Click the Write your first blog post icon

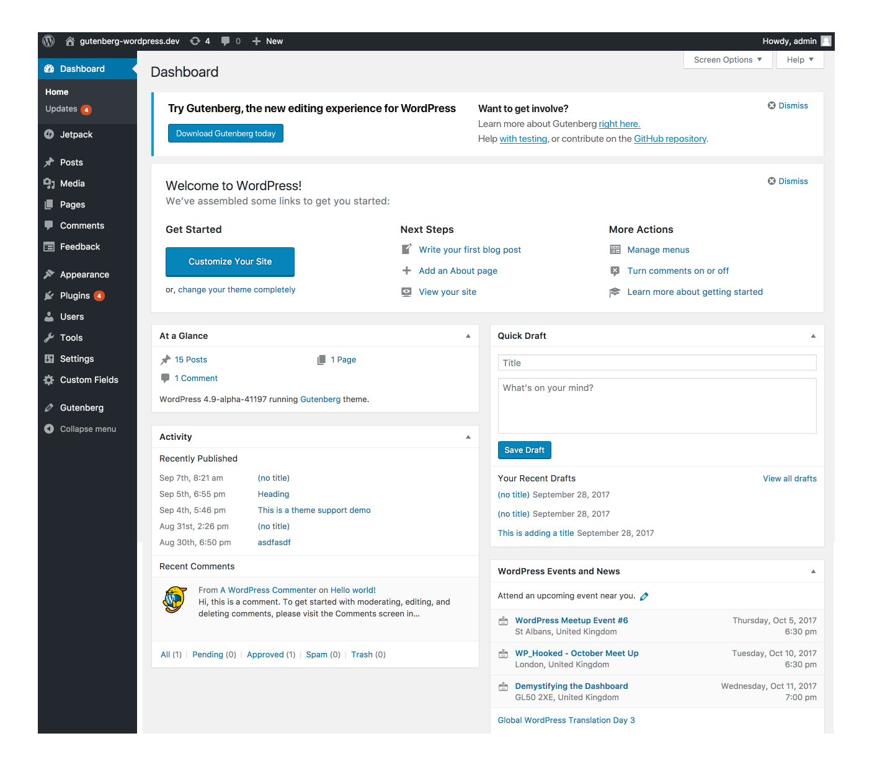point(406,250)
